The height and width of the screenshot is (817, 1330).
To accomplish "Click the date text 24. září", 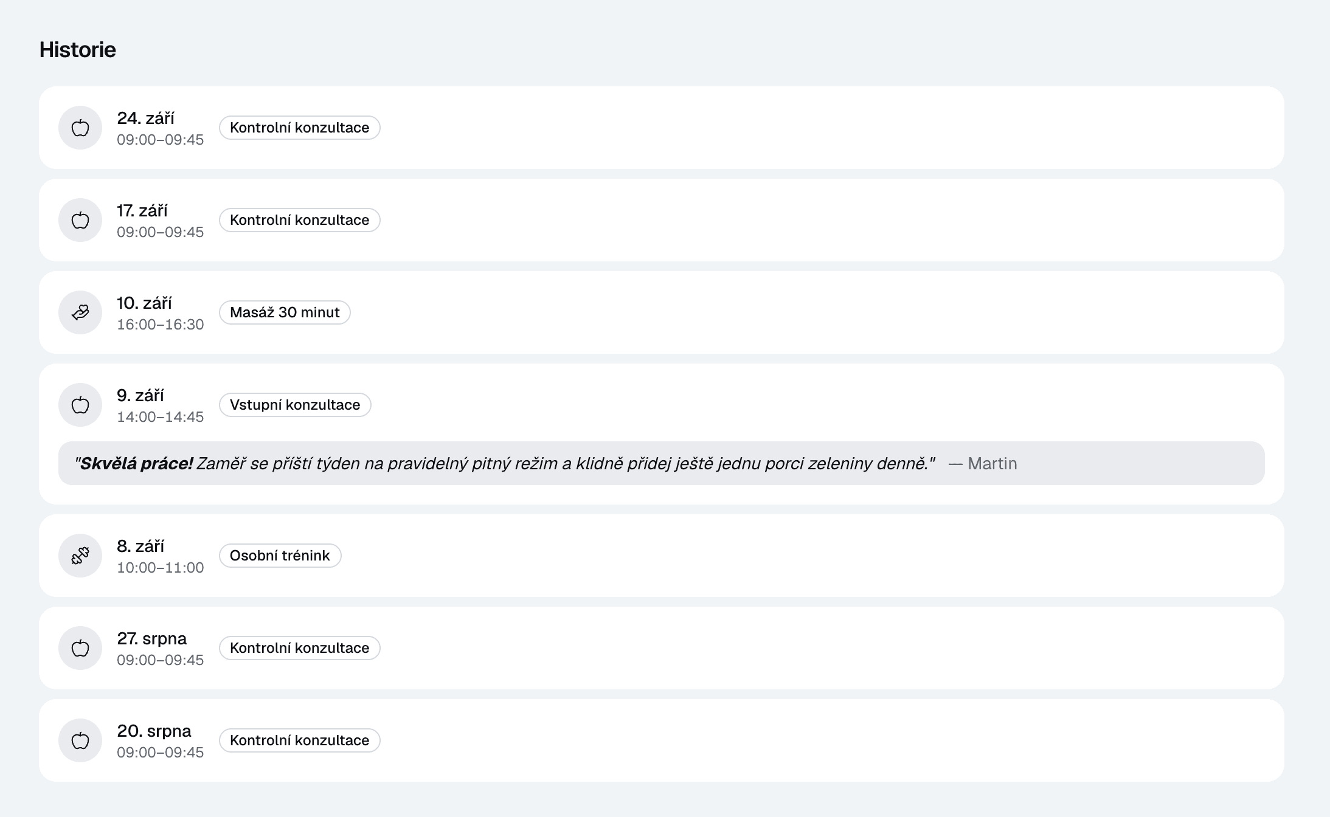I will (146, 118).
